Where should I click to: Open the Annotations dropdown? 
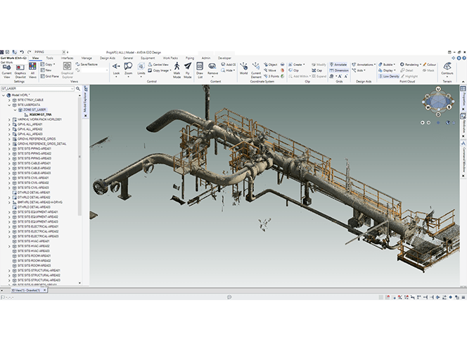[x=364, y=64]
